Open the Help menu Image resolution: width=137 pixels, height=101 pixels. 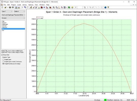[48, 5]
